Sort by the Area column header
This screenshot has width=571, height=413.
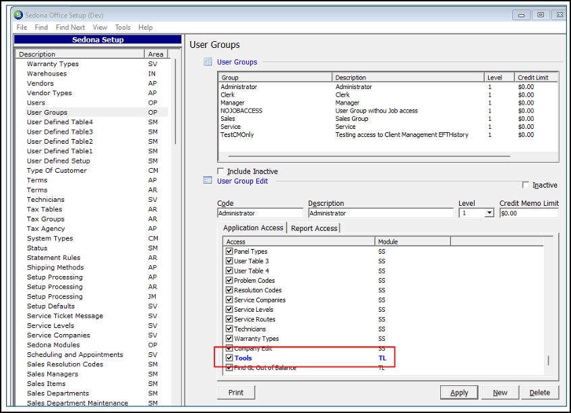[x=156, y=54]
